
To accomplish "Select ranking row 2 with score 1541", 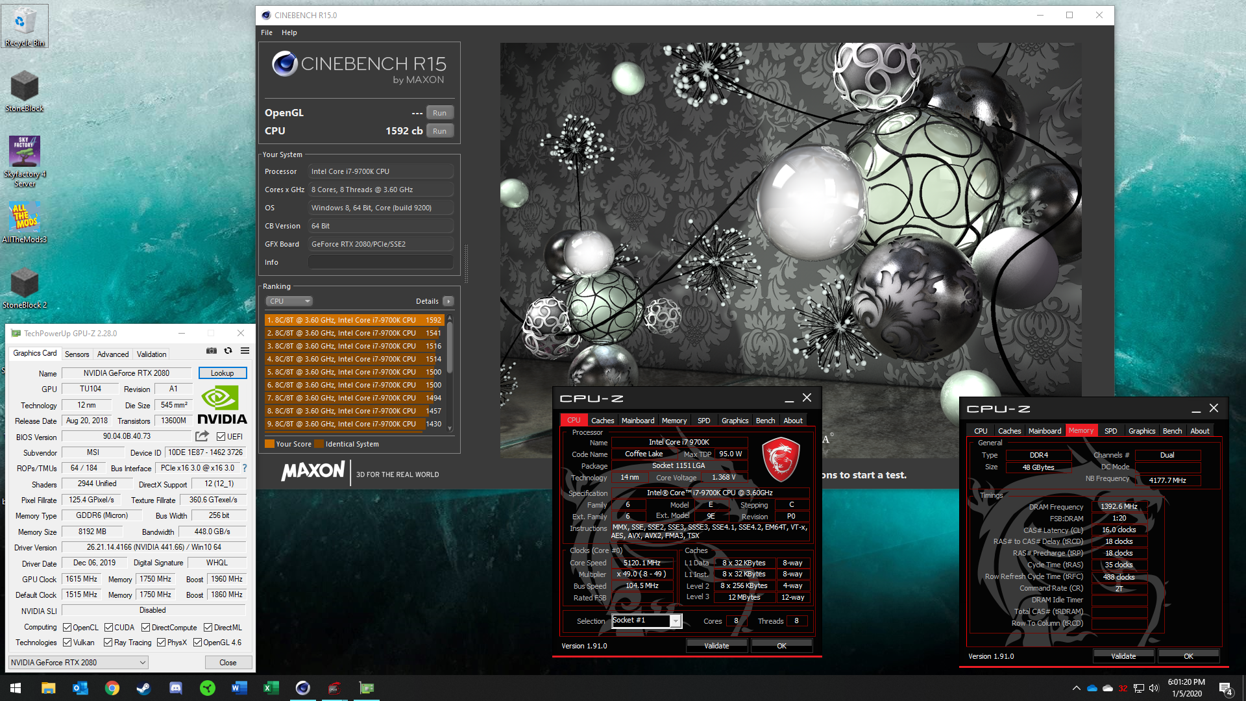I will [354, 333].
